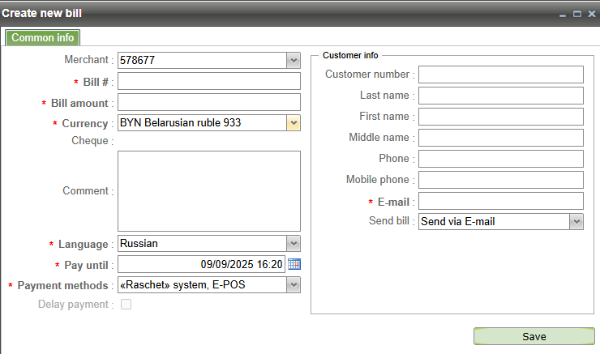
Task: Select the Customer number field
Action: point(500,75)
